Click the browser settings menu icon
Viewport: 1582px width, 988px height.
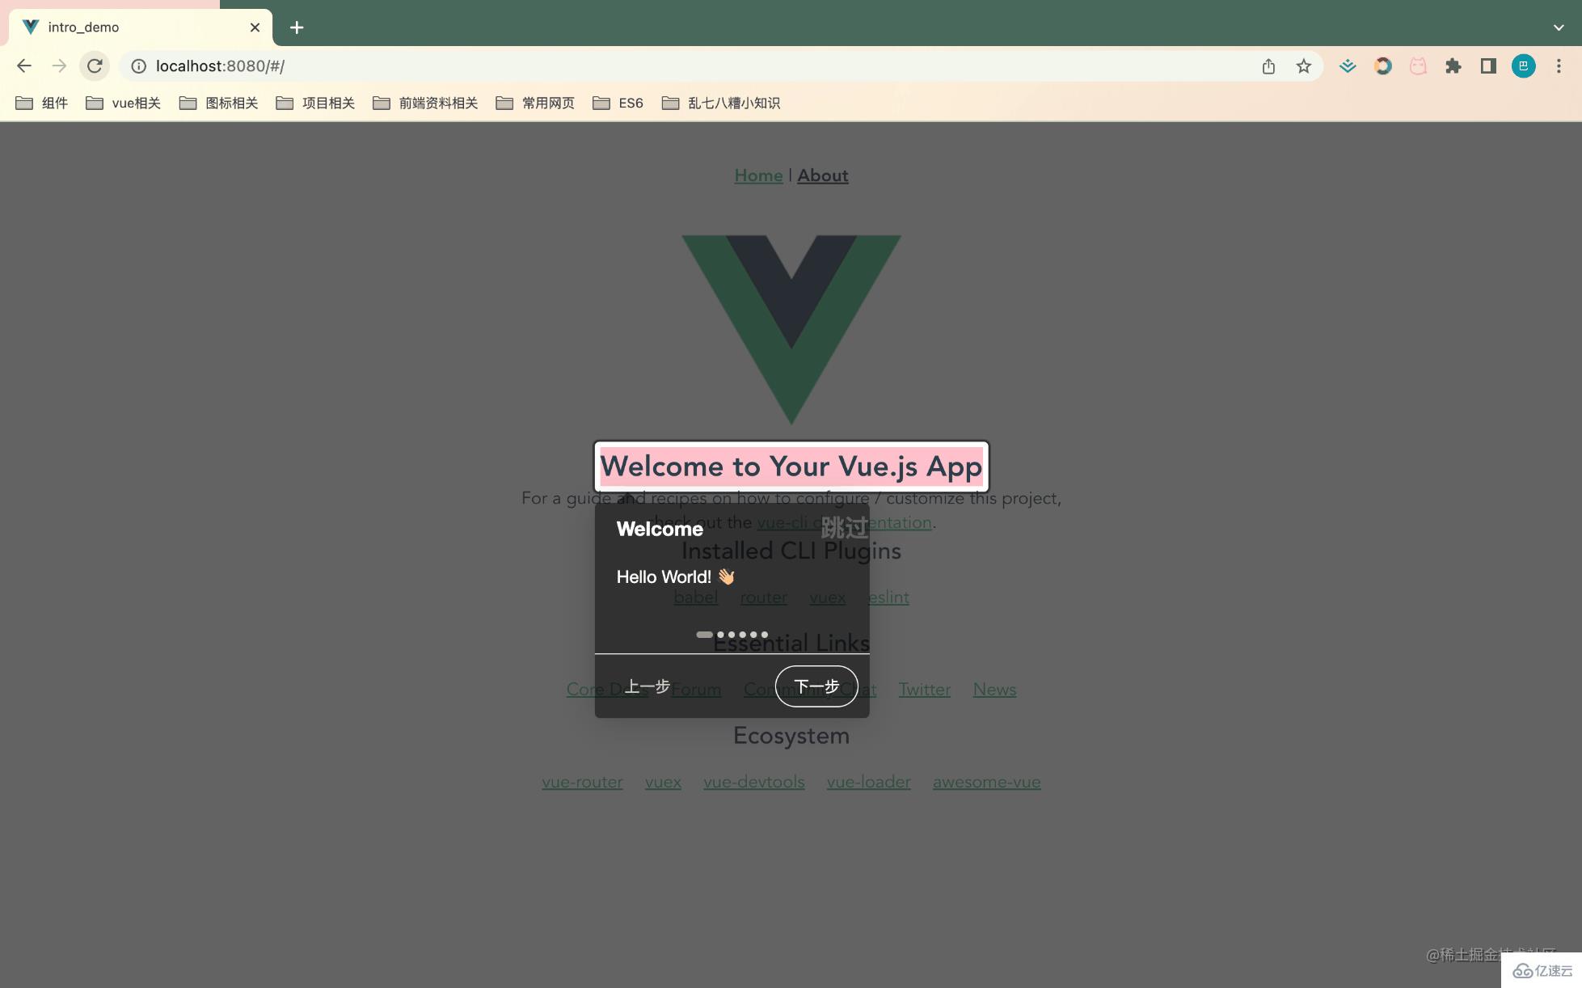tap(1559, 65)
